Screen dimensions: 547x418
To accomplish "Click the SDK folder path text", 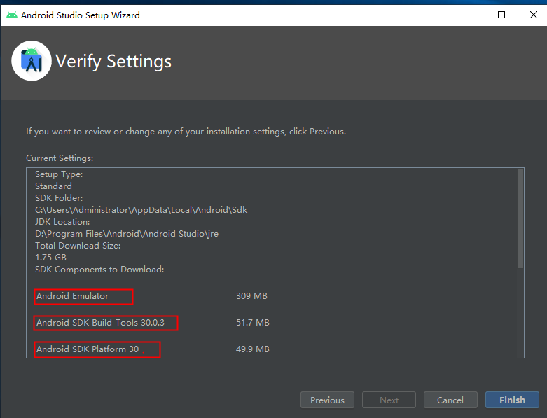I will tap(141, 210).
